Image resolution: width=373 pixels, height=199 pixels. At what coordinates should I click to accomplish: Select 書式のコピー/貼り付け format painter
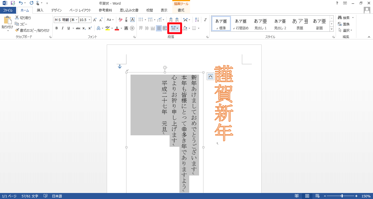[x=32, y=30]
